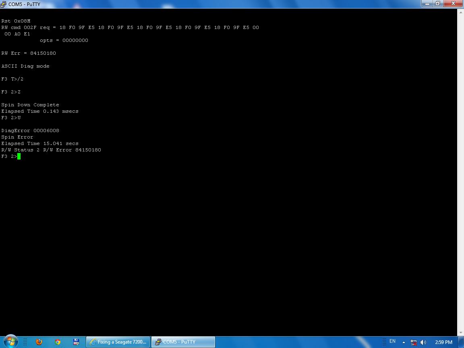464x348 pixels.
Task: Open the floppy disk save icon in taskbar
Action: point(76,342)
